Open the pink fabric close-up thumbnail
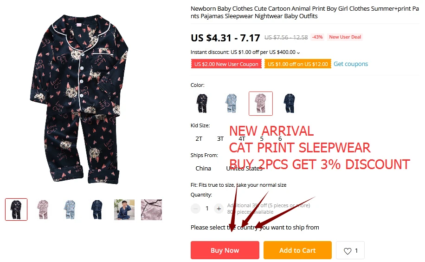 click(x=152, y=210)
